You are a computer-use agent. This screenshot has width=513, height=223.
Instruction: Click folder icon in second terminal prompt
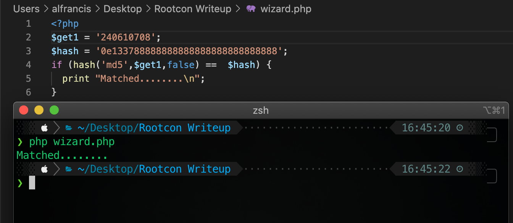[69, 169]
